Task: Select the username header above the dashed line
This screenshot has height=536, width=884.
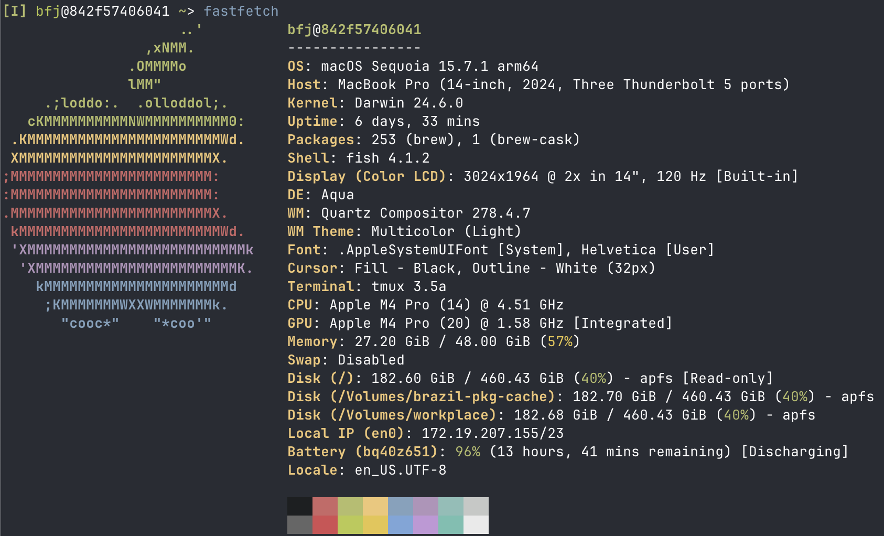Action: tap(354, 29)
